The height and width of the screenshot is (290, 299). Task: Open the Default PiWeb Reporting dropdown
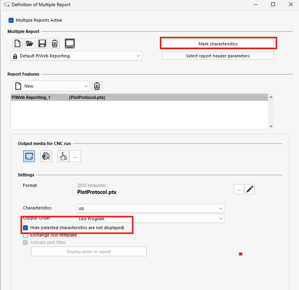coord(76,56)
